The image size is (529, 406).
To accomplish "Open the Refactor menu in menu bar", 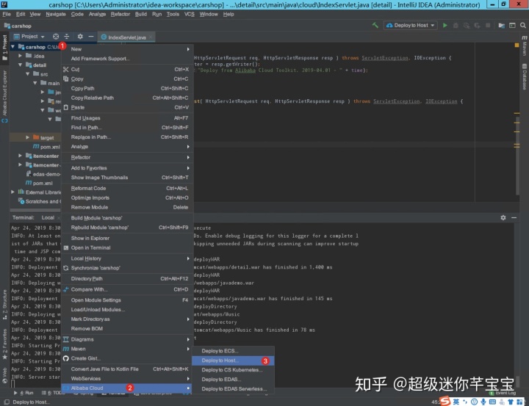I will [x=120, y=14].
